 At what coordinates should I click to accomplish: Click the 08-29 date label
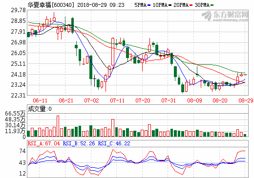click(x=246, y=100)
